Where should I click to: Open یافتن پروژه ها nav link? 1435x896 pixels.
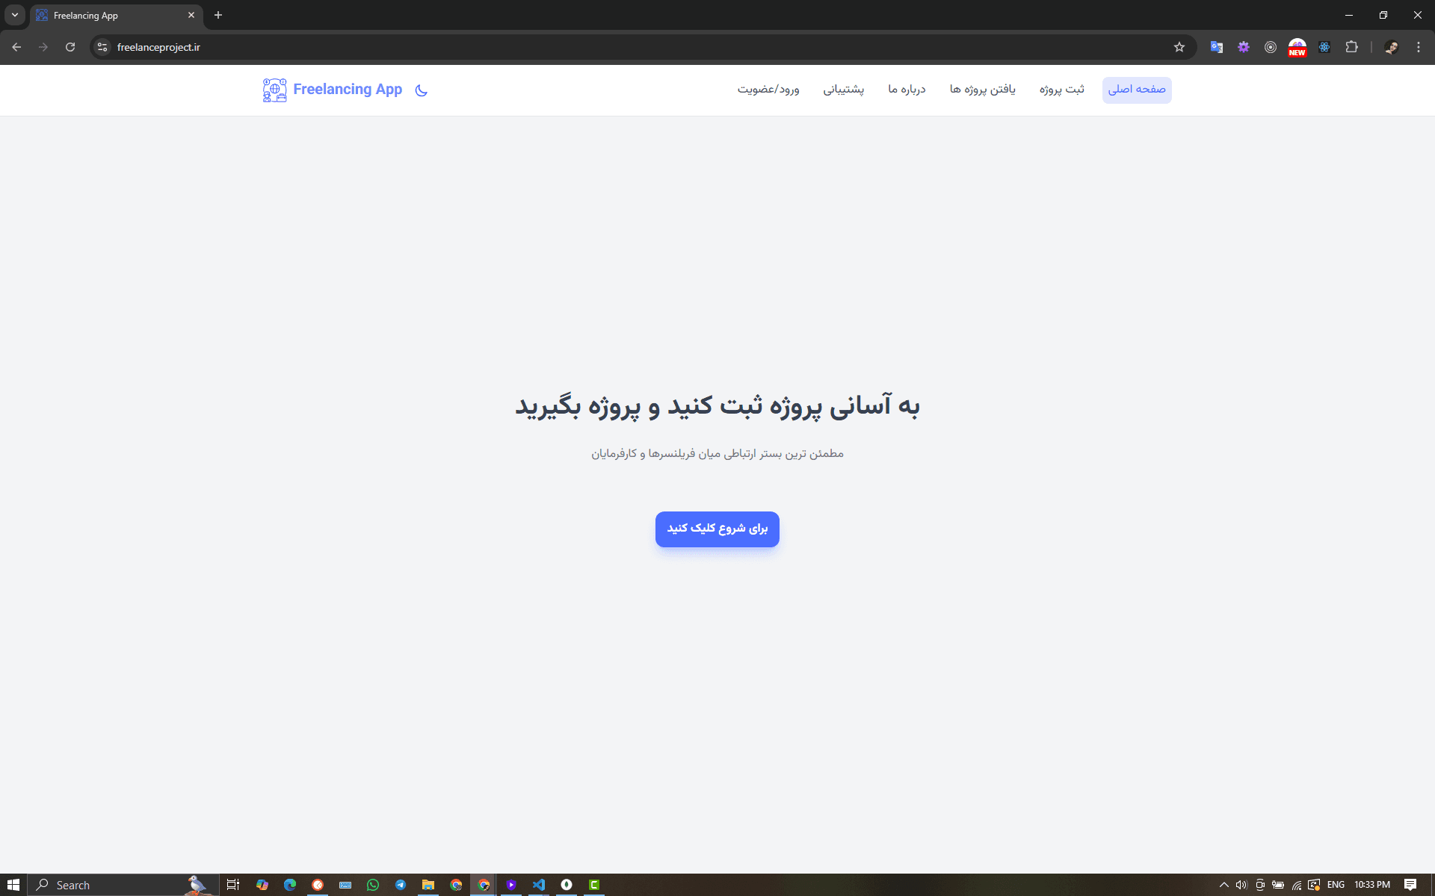(x=982, y=90)
